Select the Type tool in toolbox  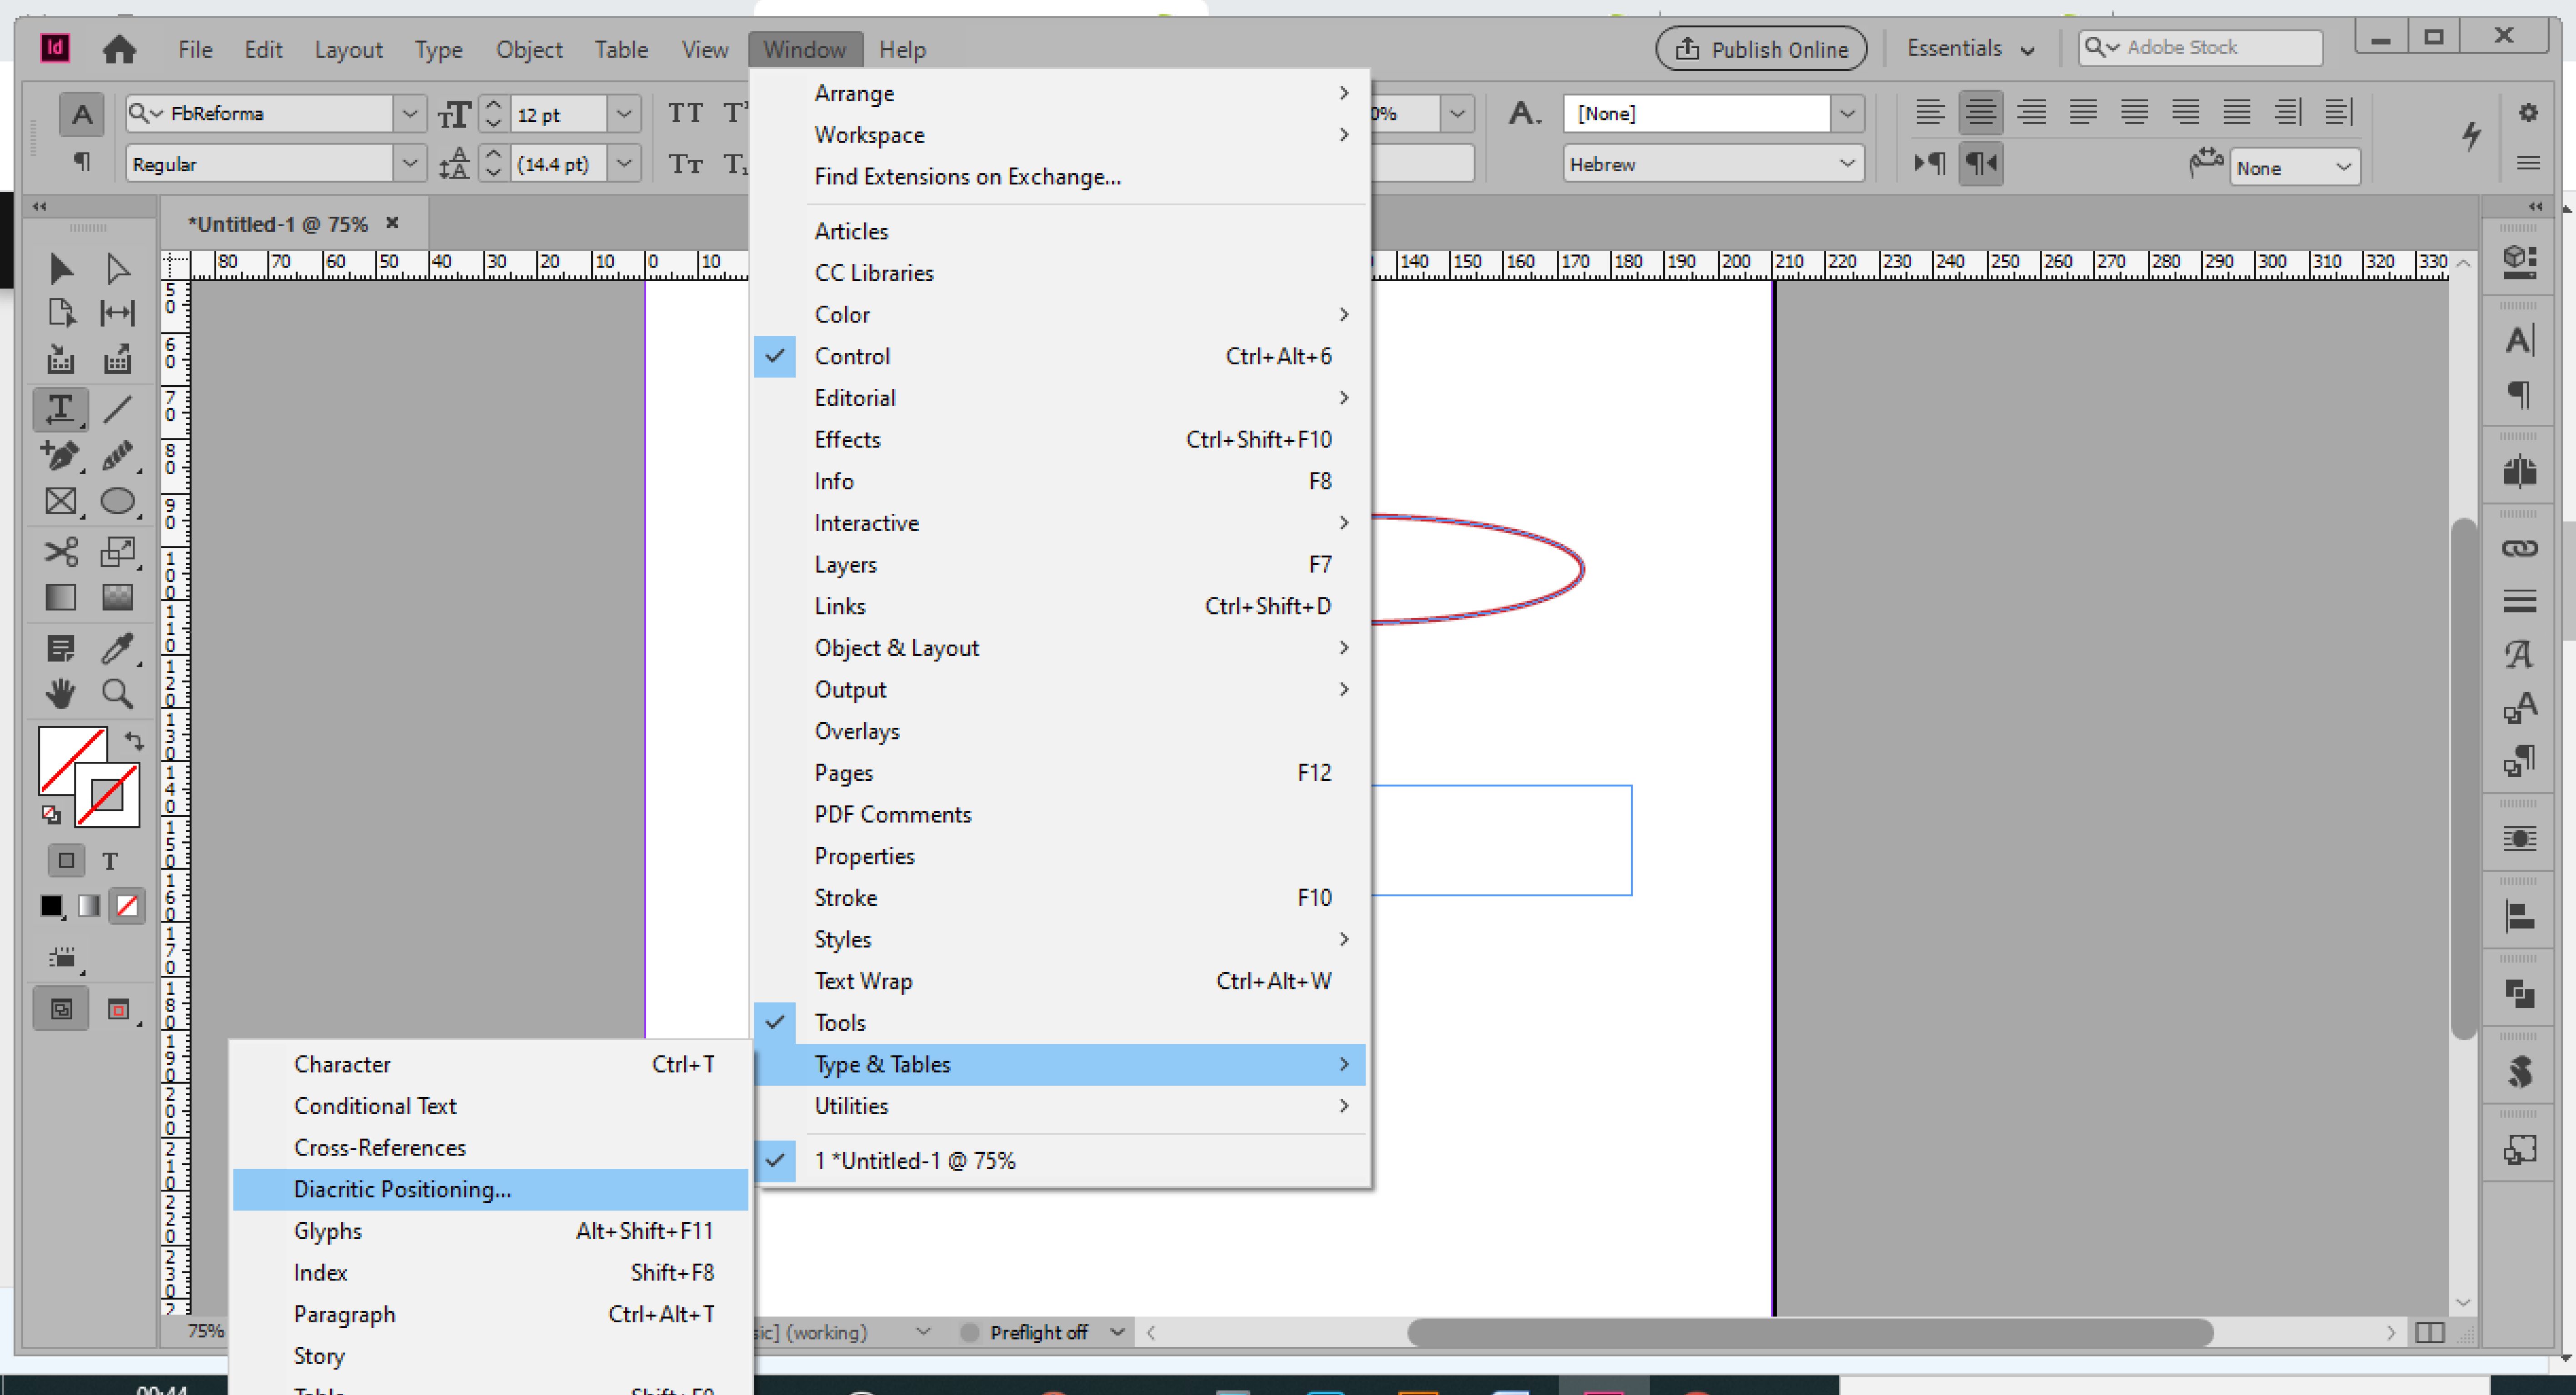coord(60,409)
